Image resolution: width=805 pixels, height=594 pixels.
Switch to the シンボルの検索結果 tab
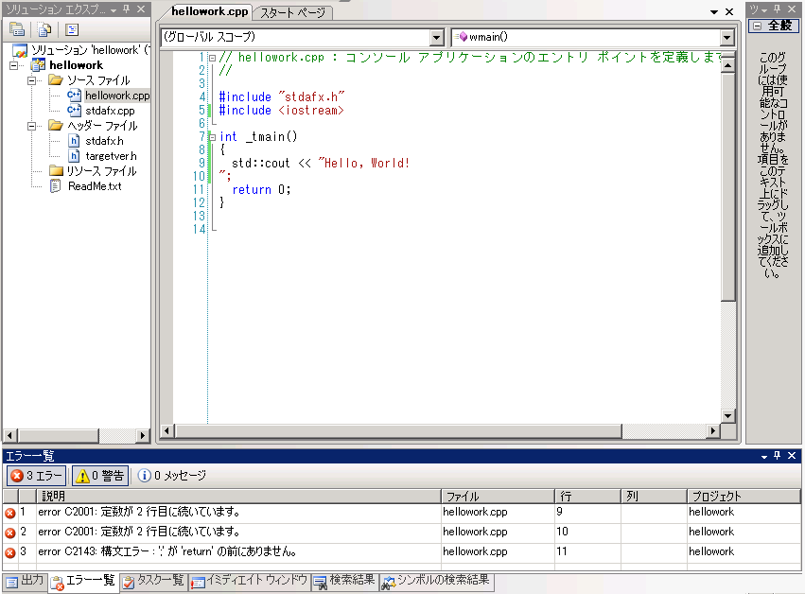pyautogui.click(x=435, y=582)
